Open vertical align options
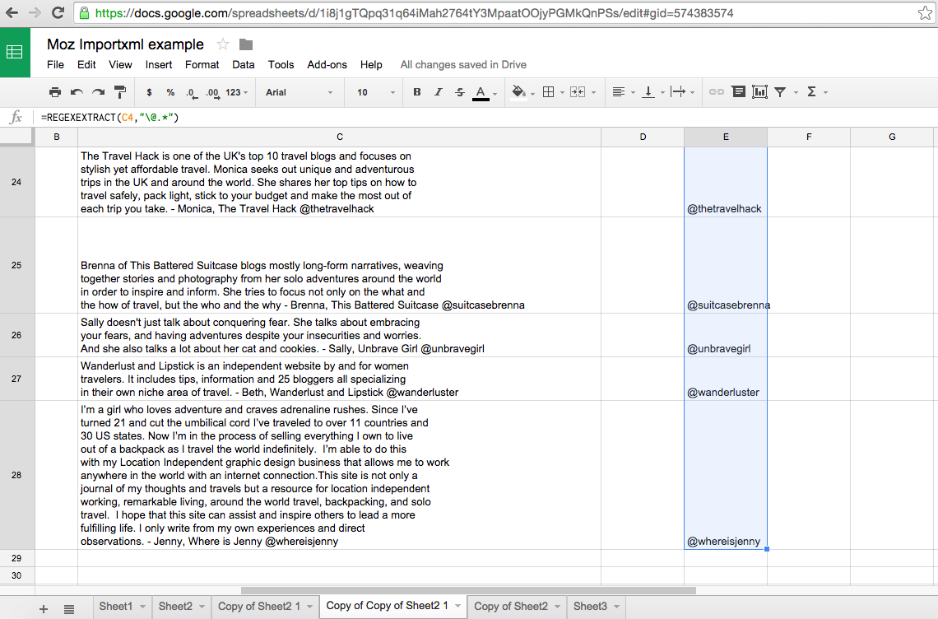Image resolution: width=938 pixels, height=619 pixels. pos(648,92)
